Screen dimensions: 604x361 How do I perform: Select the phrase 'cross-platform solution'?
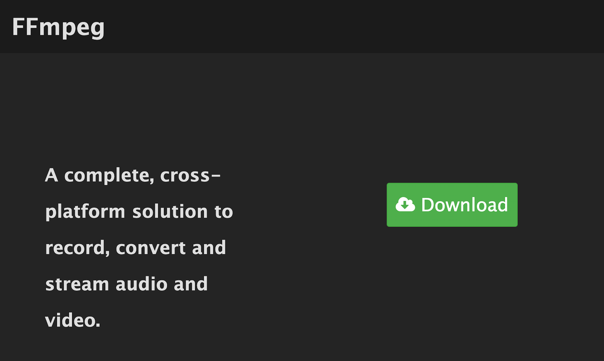139,193
